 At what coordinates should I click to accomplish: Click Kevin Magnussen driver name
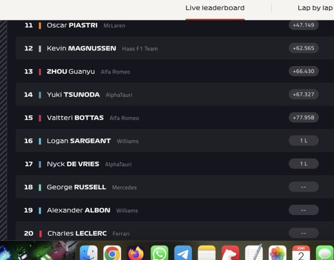(82, 48)
